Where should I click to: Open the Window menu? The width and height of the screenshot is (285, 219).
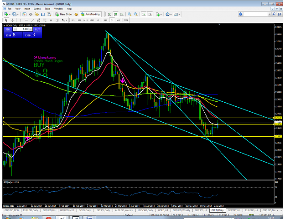coord(58,9)
